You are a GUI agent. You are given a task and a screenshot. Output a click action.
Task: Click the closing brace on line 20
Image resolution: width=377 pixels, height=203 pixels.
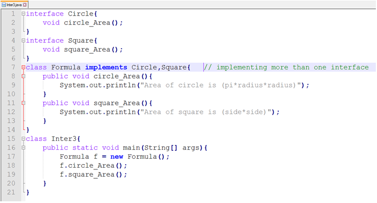pos(45,183)
